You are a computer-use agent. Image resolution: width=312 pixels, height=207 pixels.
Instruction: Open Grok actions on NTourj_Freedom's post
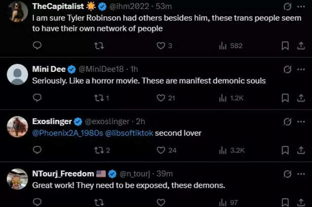point(287,174)
